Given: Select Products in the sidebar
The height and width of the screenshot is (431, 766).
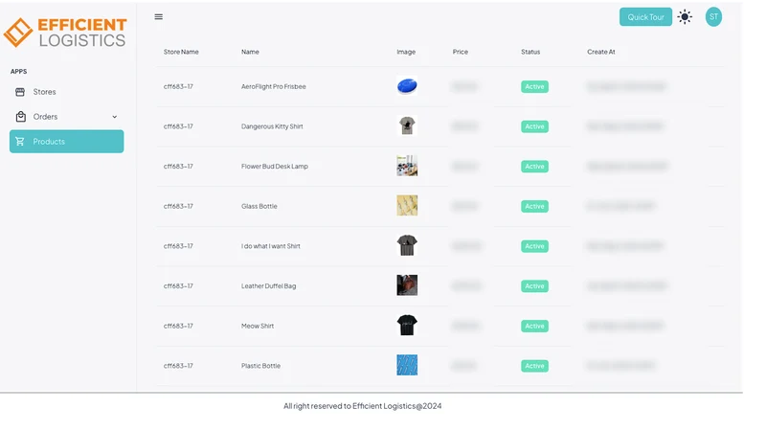Looking at the screenshot, I should point(66,141).
